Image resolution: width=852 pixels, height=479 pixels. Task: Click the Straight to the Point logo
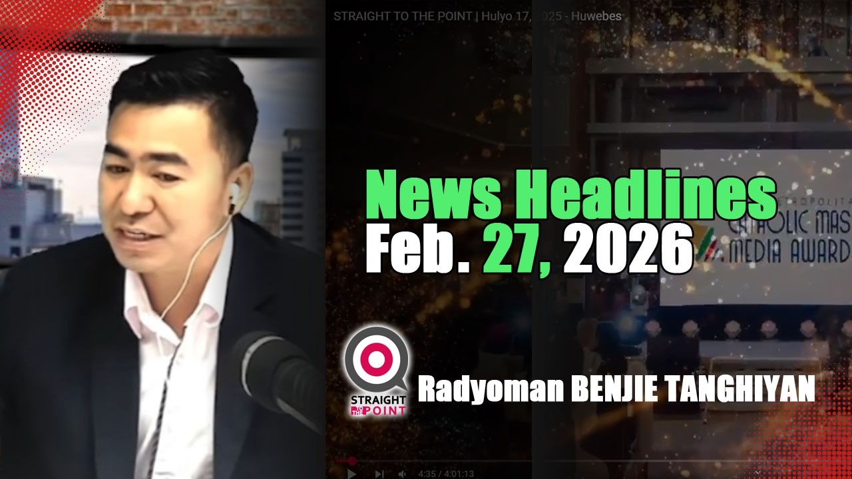point(377,371)
